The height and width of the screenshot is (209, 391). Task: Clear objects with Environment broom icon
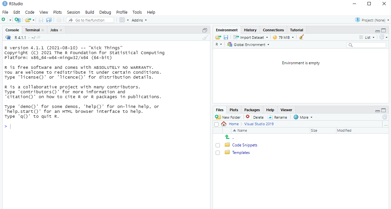click(301, 37)
